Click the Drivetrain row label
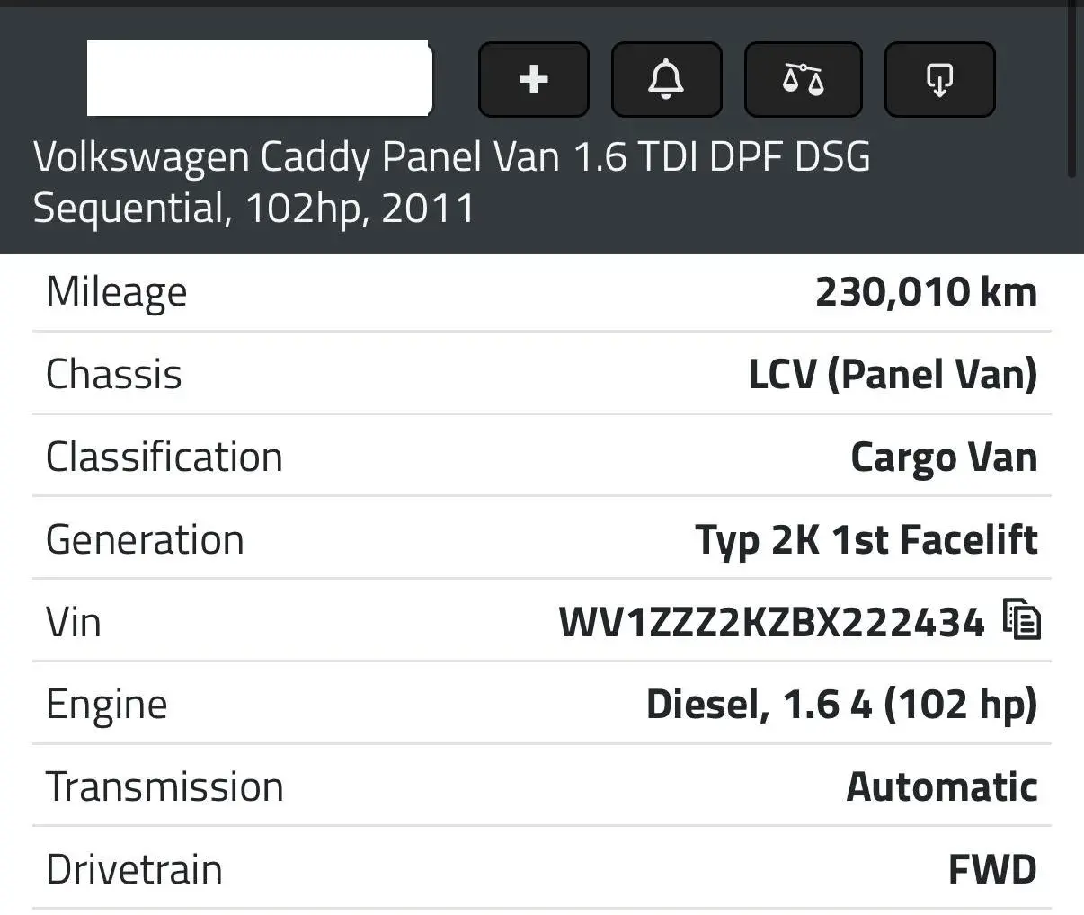 134,870
